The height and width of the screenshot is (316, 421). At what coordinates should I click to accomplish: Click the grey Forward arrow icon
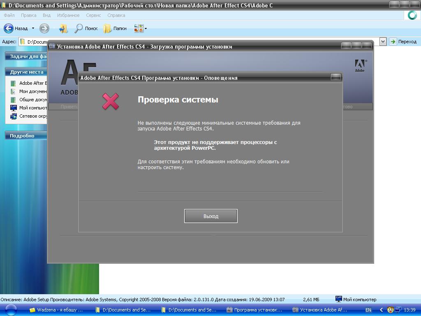point(44,28)
